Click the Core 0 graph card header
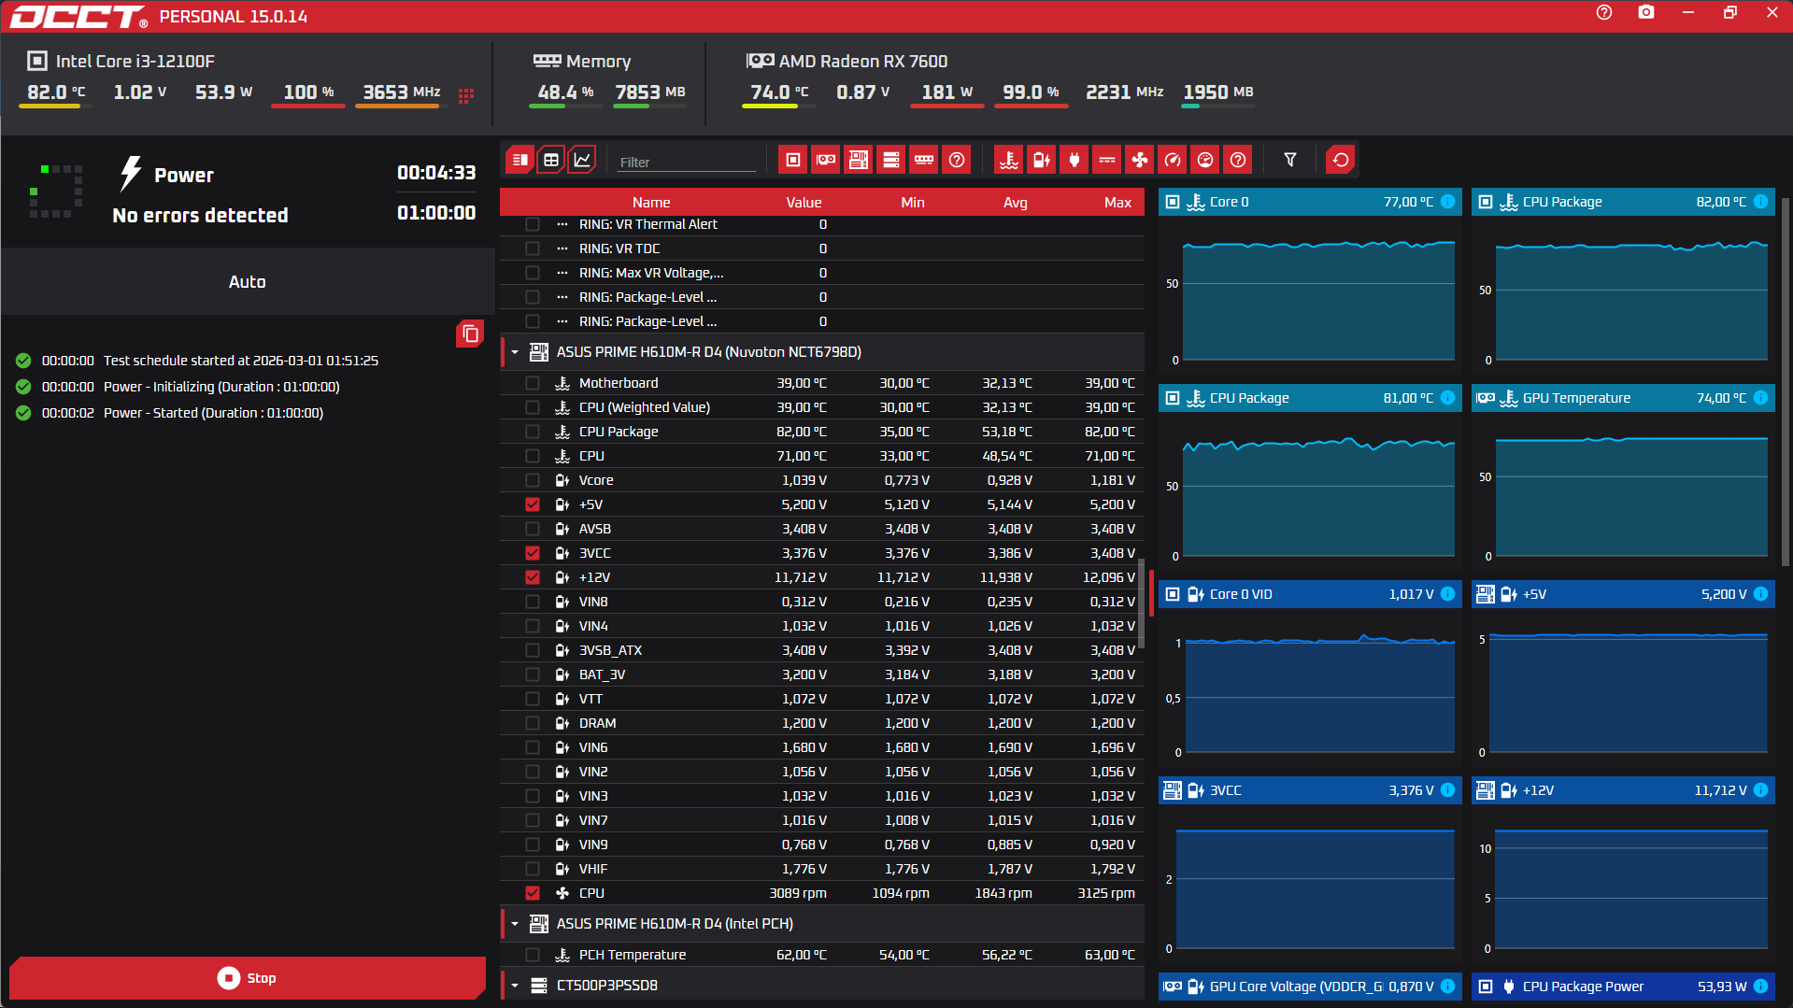 (x=1310, y=202)
